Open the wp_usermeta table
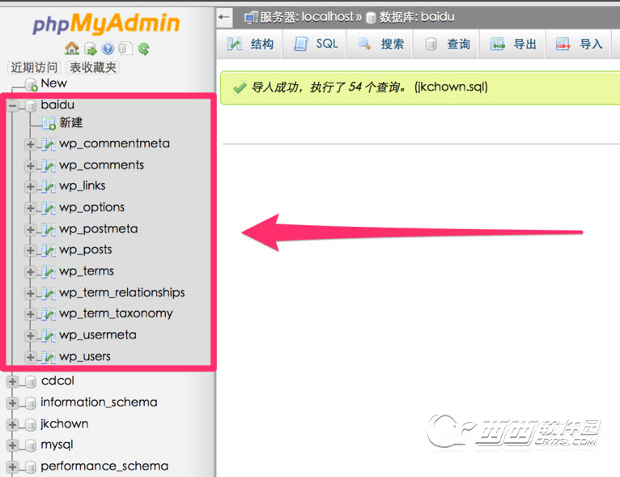This screenshot has width=620, height=477. 98,335
